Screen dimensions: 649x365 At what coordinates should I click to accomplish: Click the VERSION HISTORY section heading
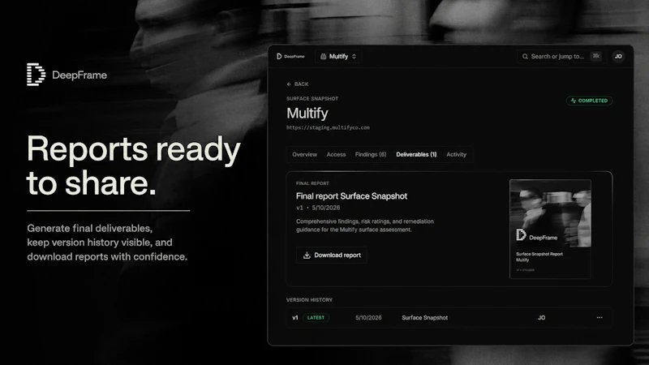(309, 299)
